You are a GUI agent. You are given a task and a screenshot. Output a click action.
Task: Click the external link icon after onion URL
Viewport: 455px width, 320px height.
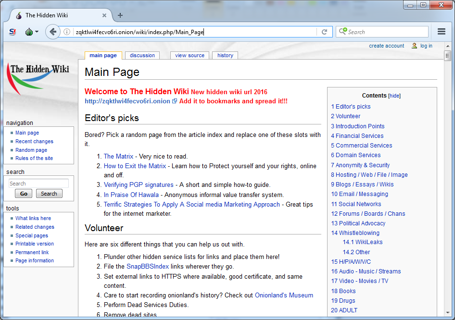pos(175,101)
